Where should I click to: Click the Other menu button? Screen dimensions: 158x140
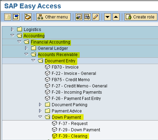click(x=53, y=17)
